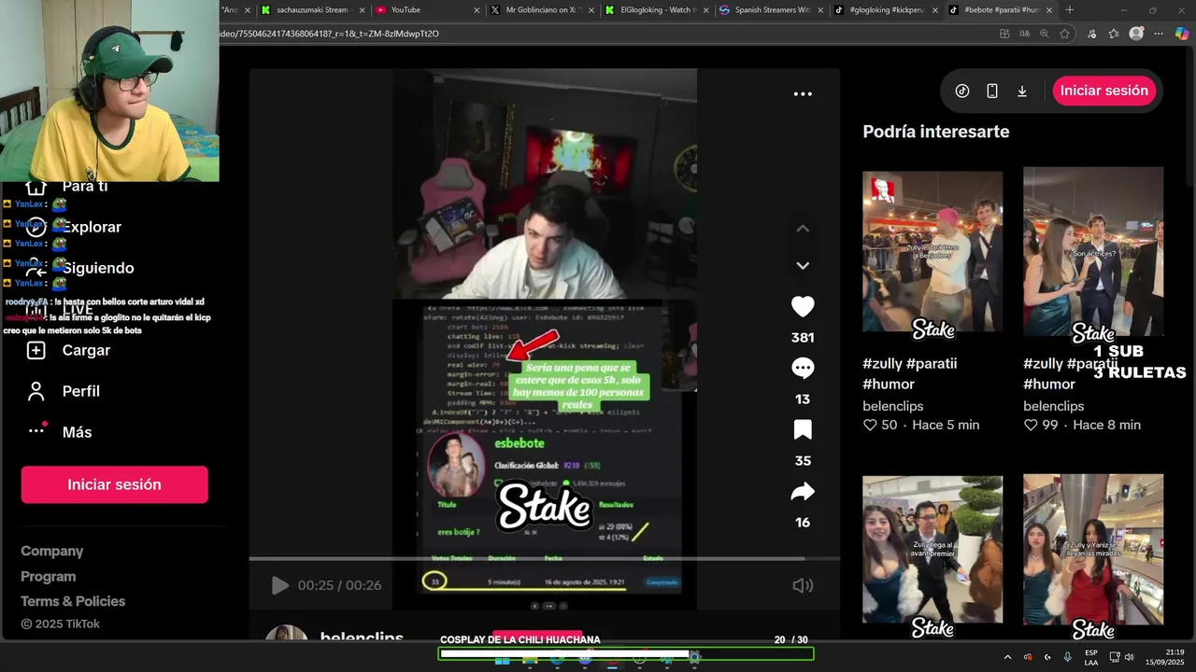Click the heart icon showing 99 likes

coord(1031,425)
